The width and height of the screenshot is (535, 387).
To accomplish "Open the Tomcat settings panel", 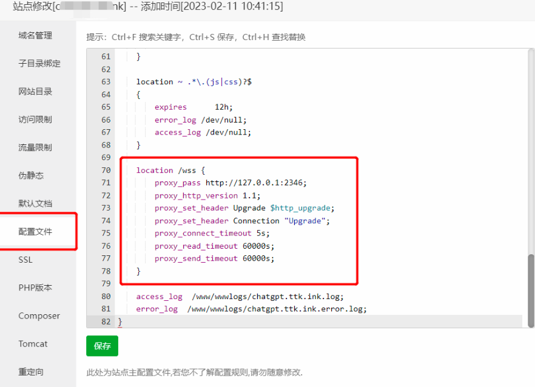I will coord(32,343).
